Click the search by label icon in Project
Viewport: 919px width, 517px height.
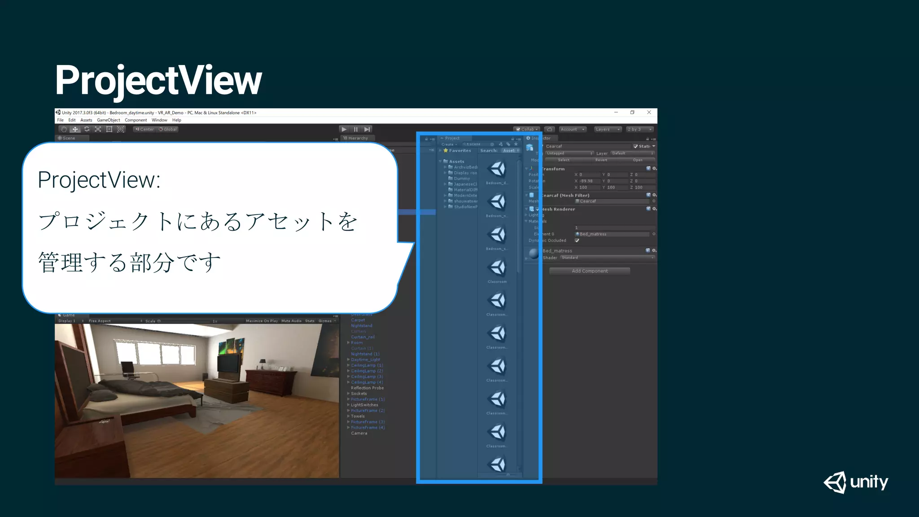(x=508, y=145)
